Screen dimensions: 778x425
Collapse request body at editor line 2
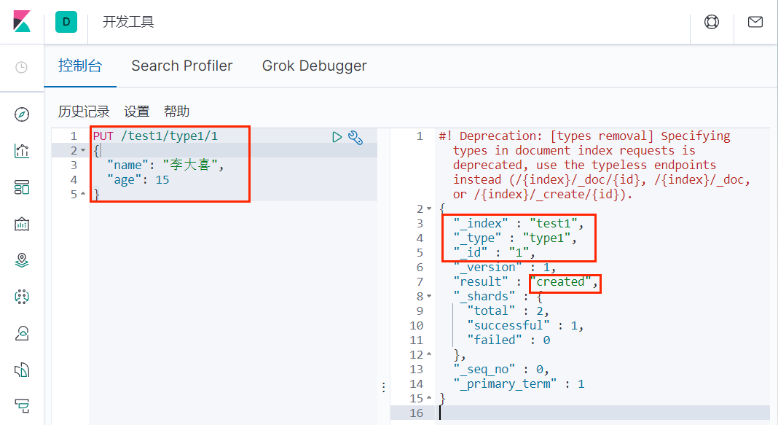pos(83,150)
